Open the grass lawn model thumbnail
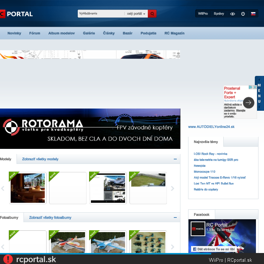The height and width of the screenshot is (264, 264). (x=148, y=188)
